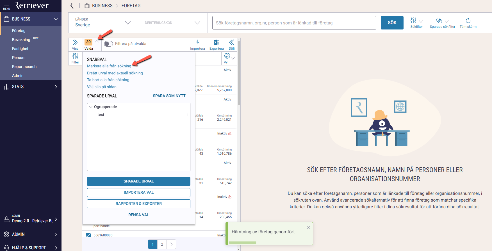Click the Visa double-arrow icon
This screenshot has height=251, width=492.
(x=75, y=42)
